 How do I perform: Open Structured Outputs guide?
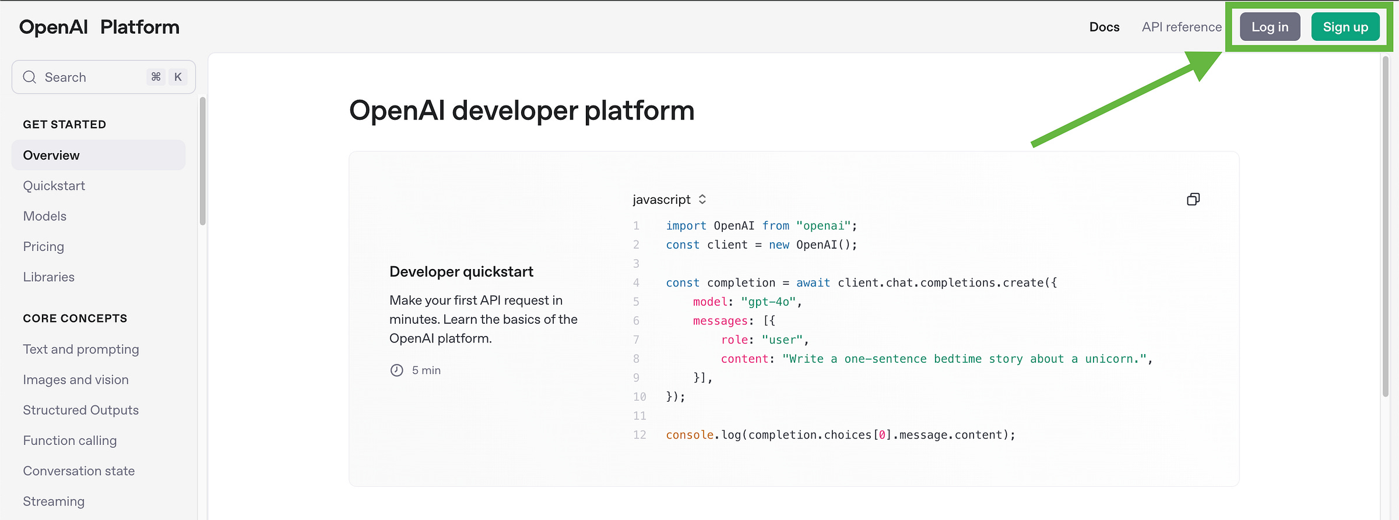pyautogui.click(x=81, y=410)
